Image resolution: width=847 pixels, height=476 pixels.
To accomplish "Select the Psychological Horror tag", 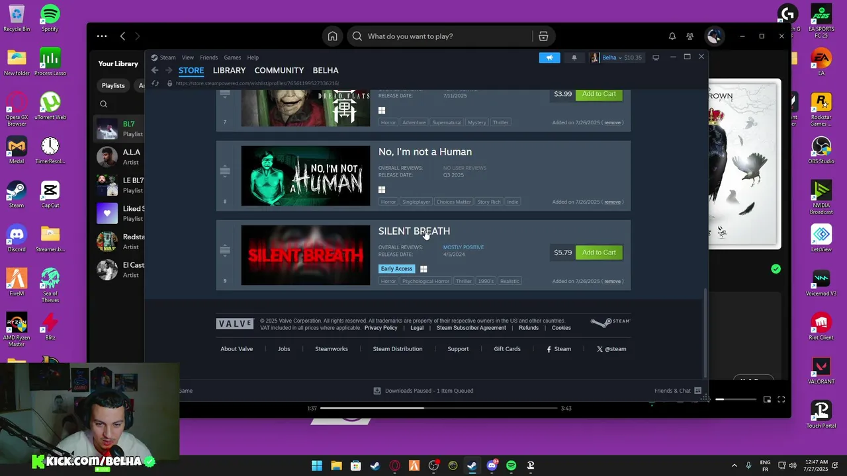I will [x=425, y=281].
